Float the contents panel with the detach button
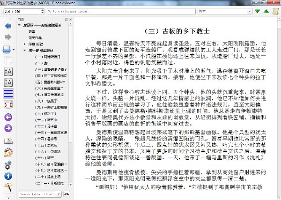 tap(67, 19)
